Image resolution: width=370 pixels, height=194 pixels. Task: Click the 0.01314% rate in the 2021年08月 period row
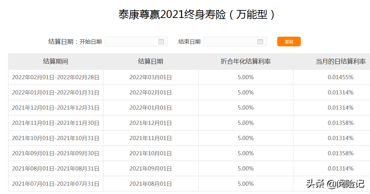[x=341, y=169]
